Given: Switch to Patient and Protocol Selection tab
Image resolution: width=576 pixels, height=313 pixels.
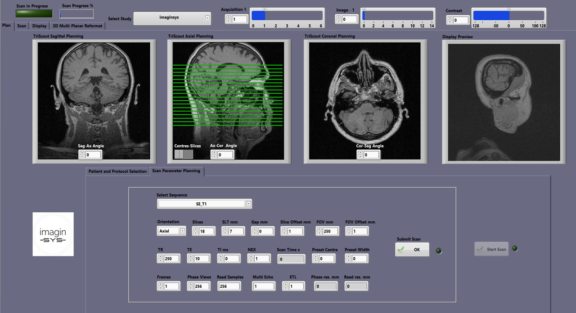Looking at the screenshot, I should pyautogui.click(x=117, y=171).
